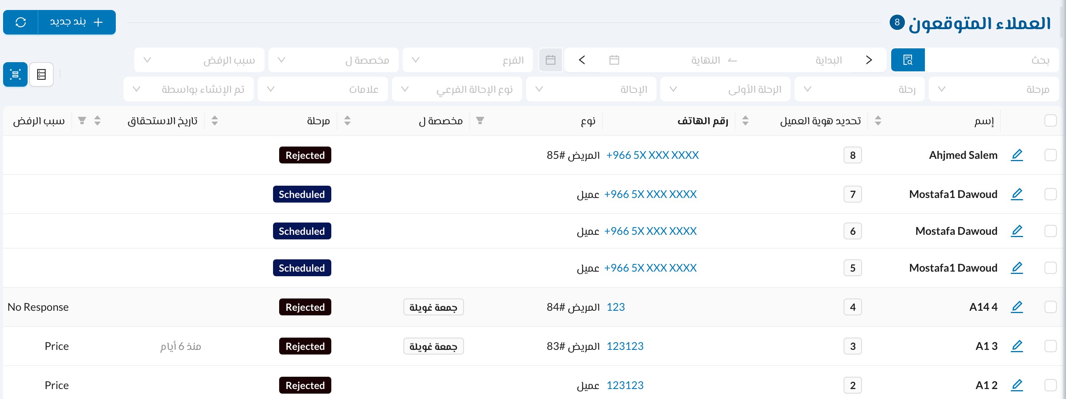Edit the A1 2 lead pencil icon
Screen dimensions: 1066x399
(x=1017, y=385)
